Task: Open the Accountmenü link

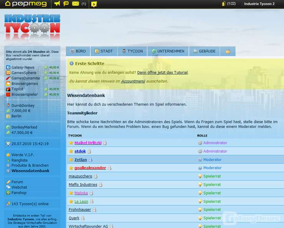Action: [133, 81]
